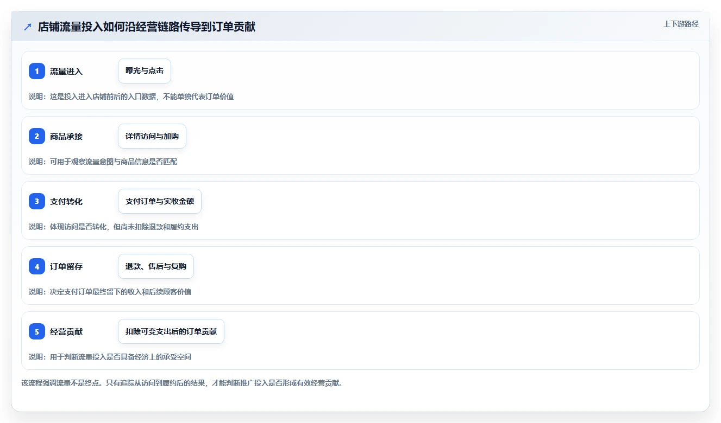Click the note about 收入和后续顾客价值
The height and width of the screenshot is (423, 721).
110,292
